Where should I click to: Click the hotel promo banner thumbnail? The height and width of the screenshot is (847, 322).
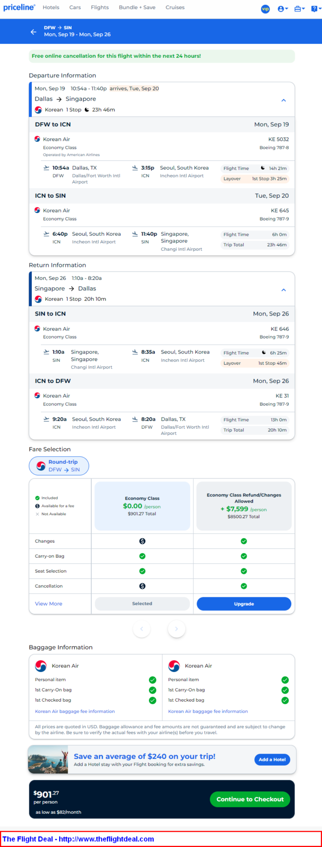click(x=48, y=759)
